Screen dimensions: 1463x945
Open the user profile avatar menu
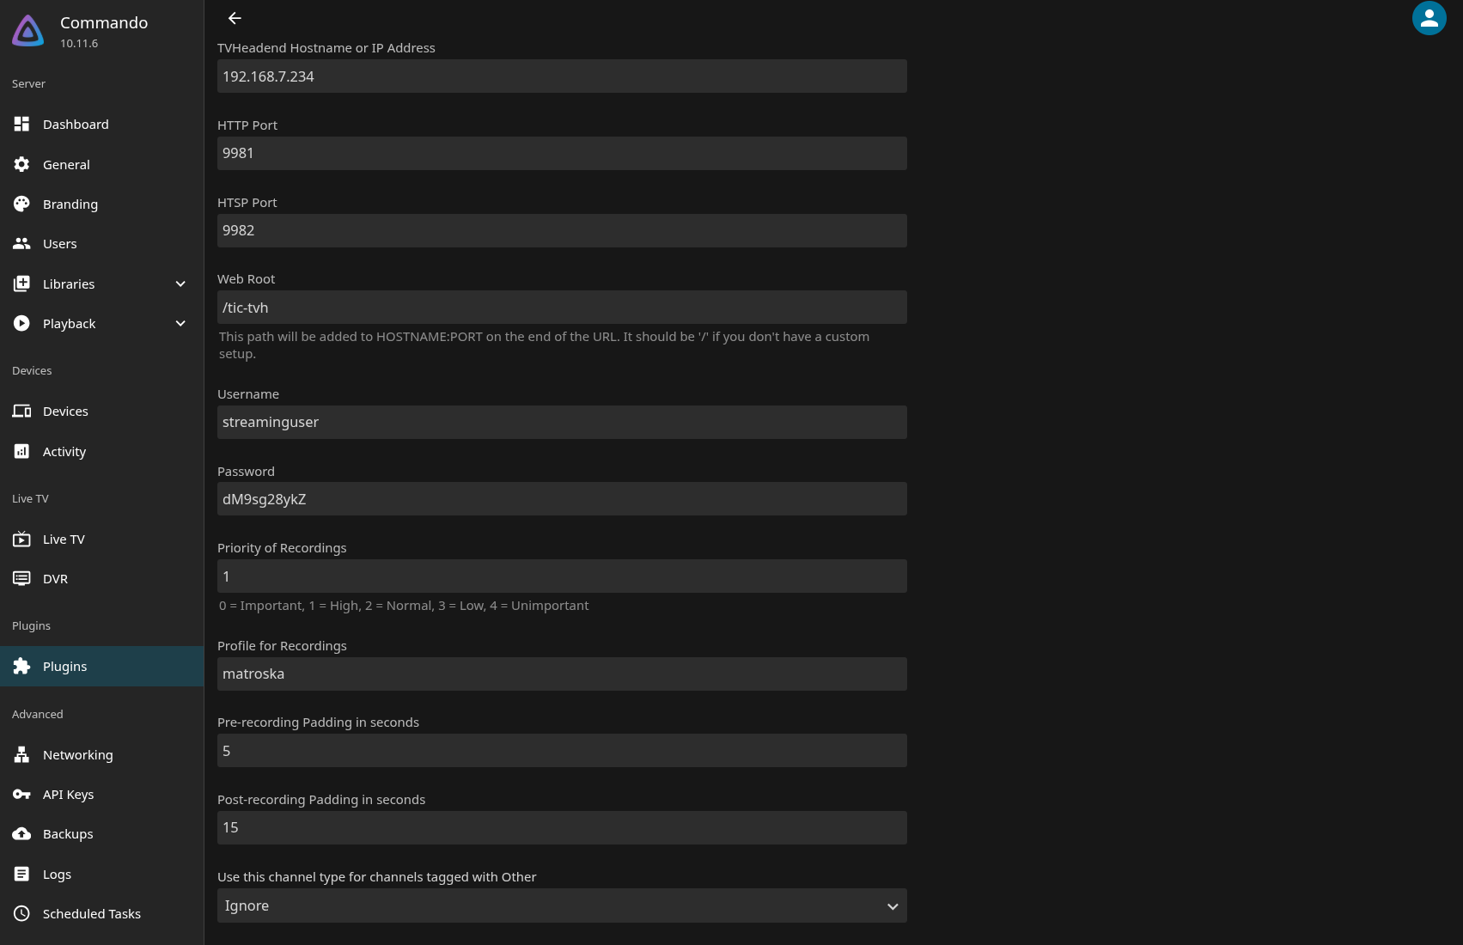coord(1429,17)
